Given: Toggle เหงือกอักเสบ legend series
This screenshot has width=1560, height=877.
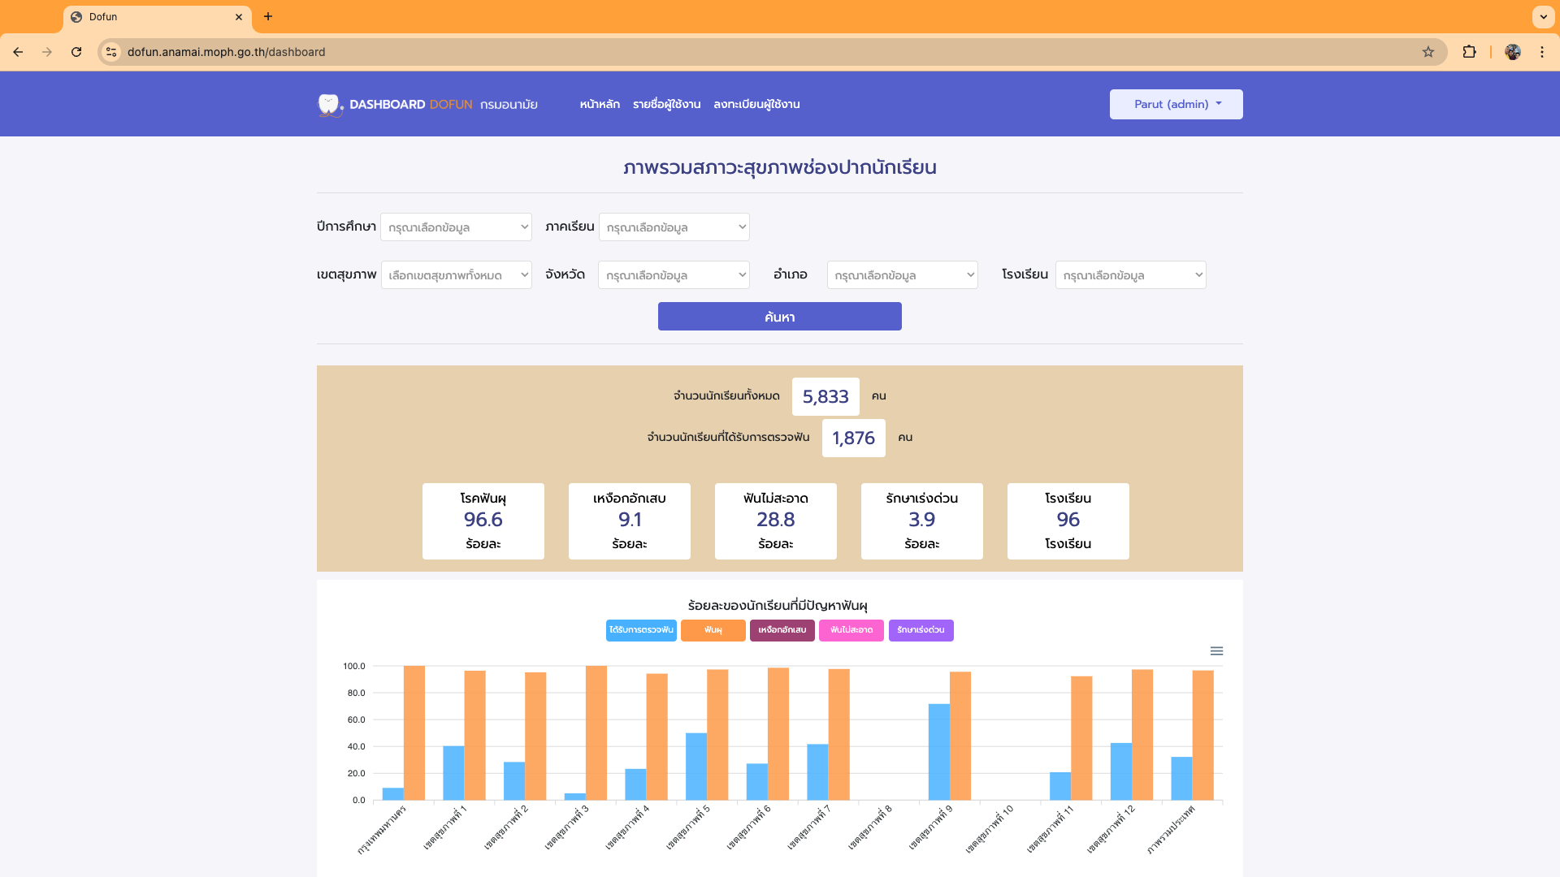Looking at the screenshot, I should coord(782,630).
